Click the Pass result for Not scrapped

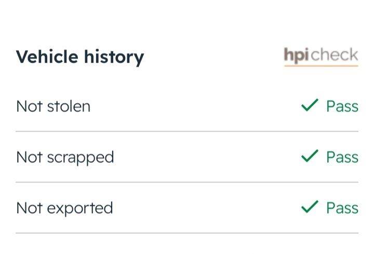coord(342,157)
